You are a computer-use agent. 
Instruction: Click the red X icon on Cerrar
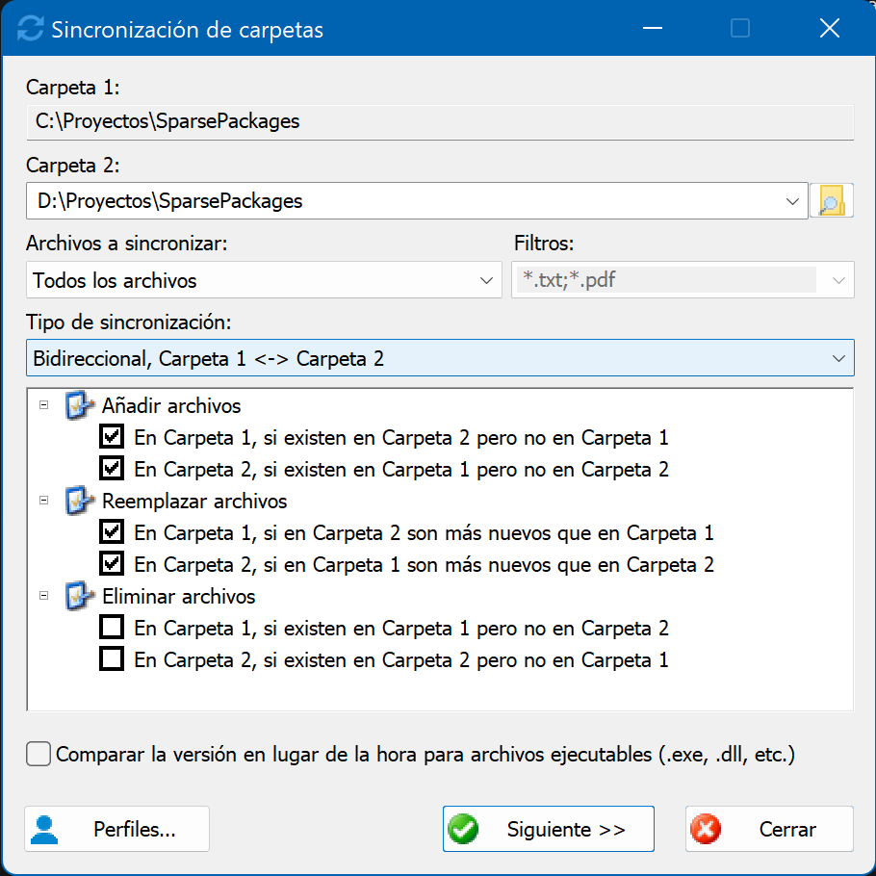[706, 829]
